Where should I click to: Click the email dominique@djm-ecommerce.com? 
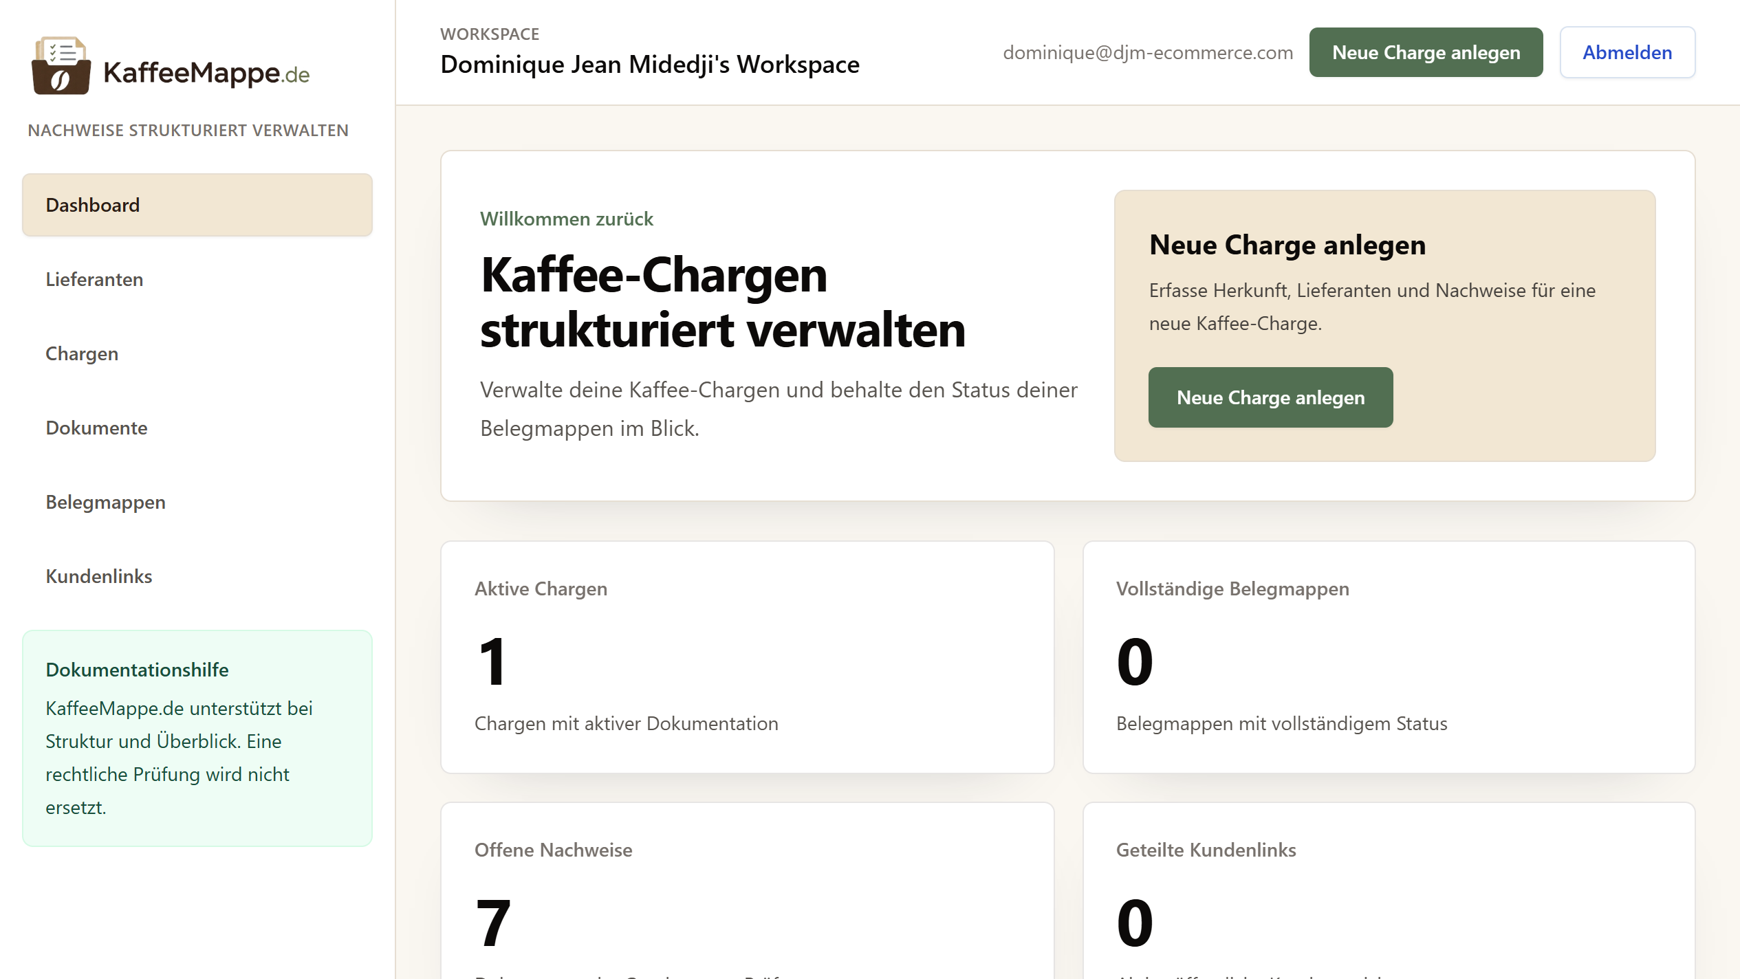(x=1148, y=52)
